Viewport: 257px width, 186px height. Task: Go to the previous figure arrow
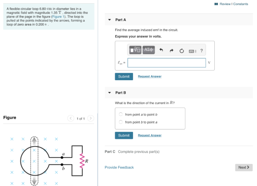pos(71,118)
